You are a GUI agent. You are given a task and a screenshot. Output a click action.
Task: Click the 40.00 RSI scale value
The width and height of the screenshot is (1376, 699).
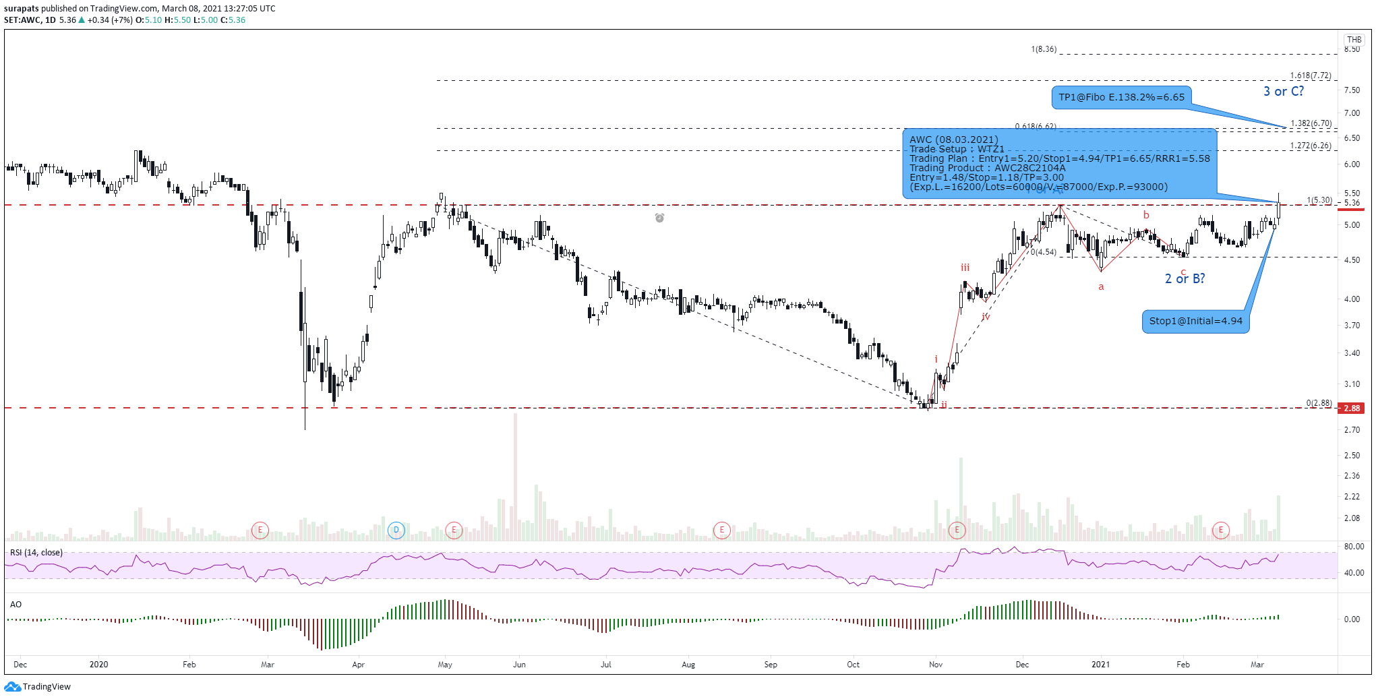click(x=1354, y=573)
